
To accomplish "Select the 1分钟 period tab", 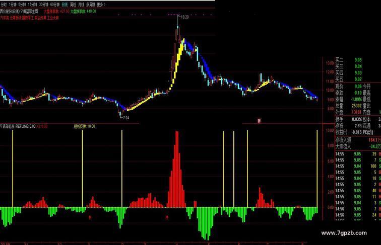I will [12, 5].
